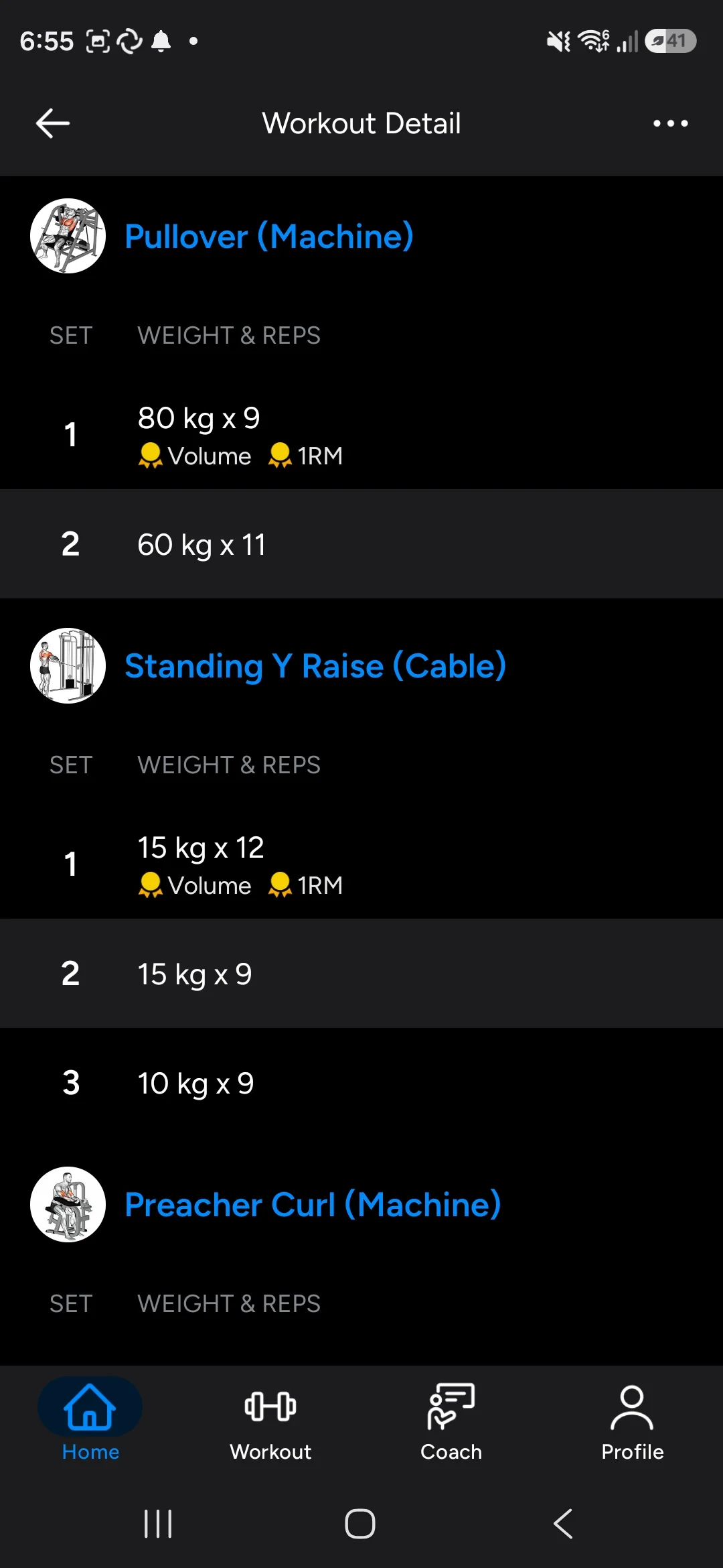Select the 15 kg x 9 set row
This screenshot has height=1568, width=723.
[x=361, y=974]
